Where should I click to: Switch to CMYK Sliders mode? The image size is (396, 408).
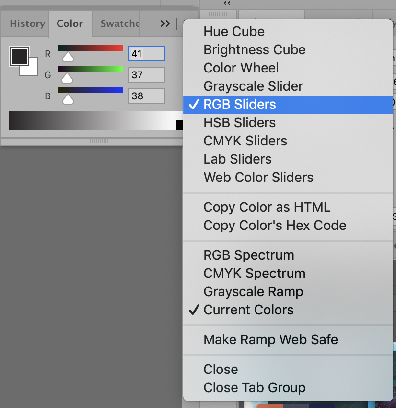(x=245, y=141)
